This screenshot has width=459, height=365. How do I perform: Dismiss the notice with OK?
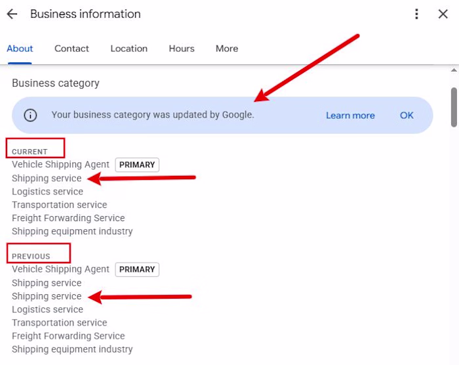click(407, 116)
